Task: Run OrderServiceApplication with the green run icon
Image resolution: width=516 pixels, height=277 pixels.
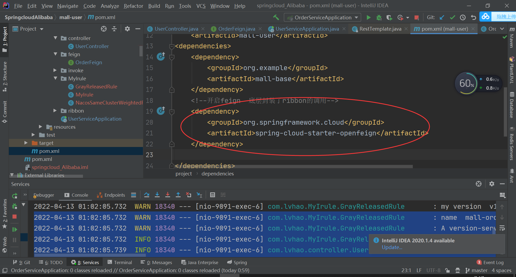Action: coord(368,17)
